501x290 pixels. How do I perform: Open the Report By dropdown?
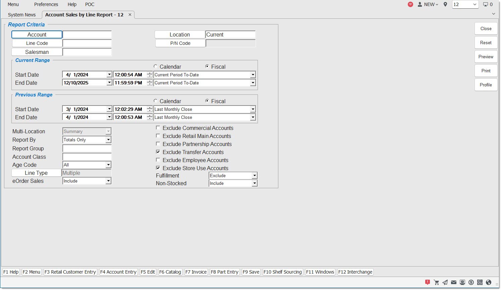coord(108,140)
